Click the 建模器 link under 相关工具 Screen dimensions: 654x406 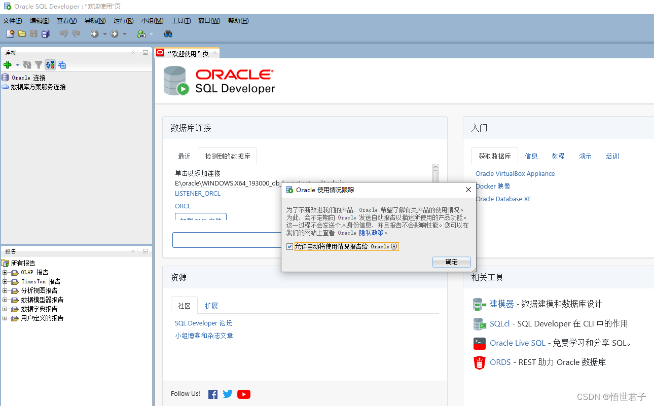tap(502, 304)
